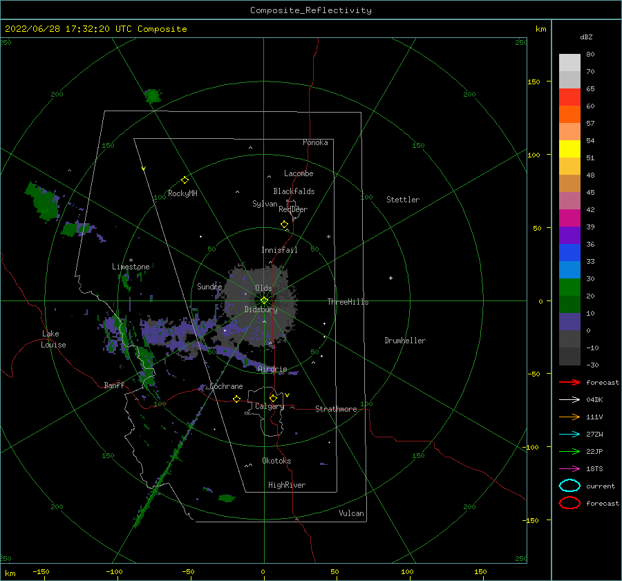This screenshot has width=622, height=581.
Task: Select the bright green 30 dBZ swatch
Action: pyautogui.click(x=569, y=287)
